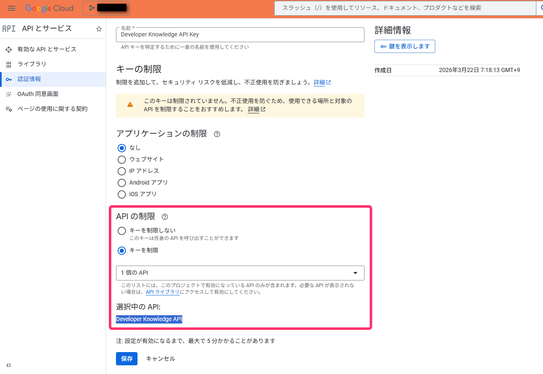The height and width of the screenshot is (374, 543).
Task: Click help icon beside API の制限
Action: point(165,217)
